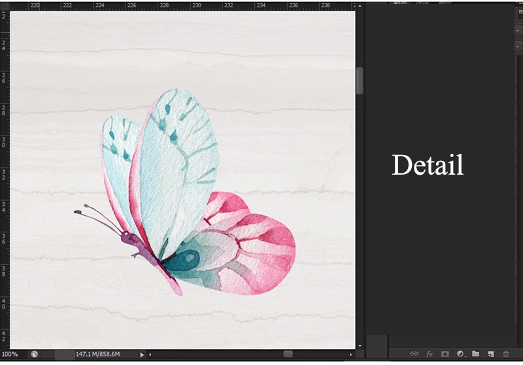The height and width of the screenshot is (365, 523).
Task: Expand the lower dropdown arrow at right edge
Action: (x=518, y=46)
